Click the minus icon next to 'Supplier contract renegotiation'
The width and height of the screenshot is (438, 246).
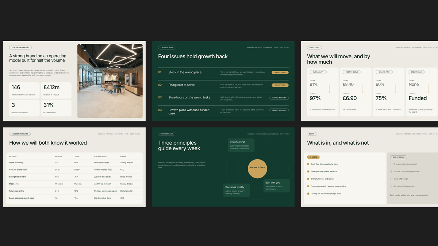click(391, 171)
